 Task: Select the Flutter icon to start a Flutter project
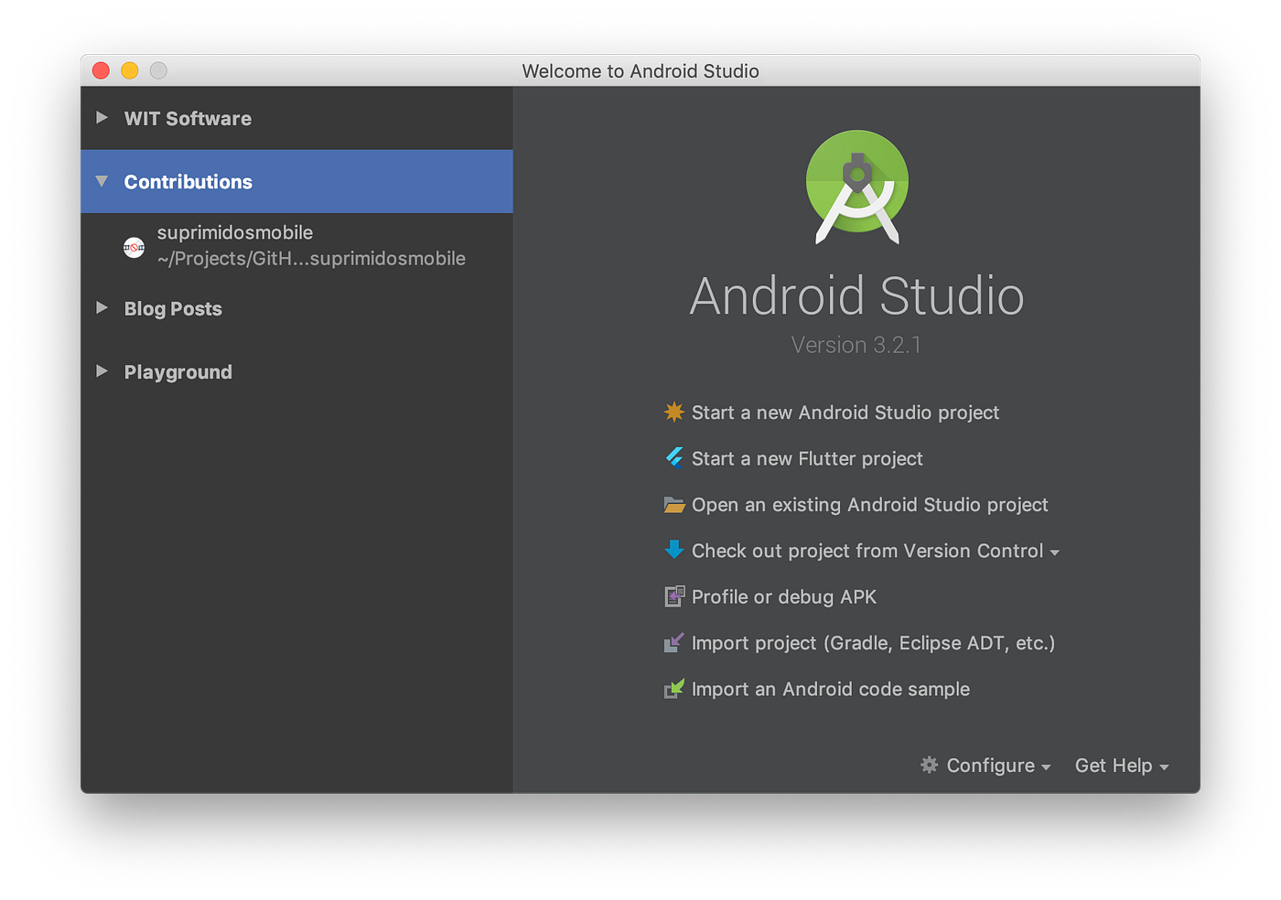(674, 458)
